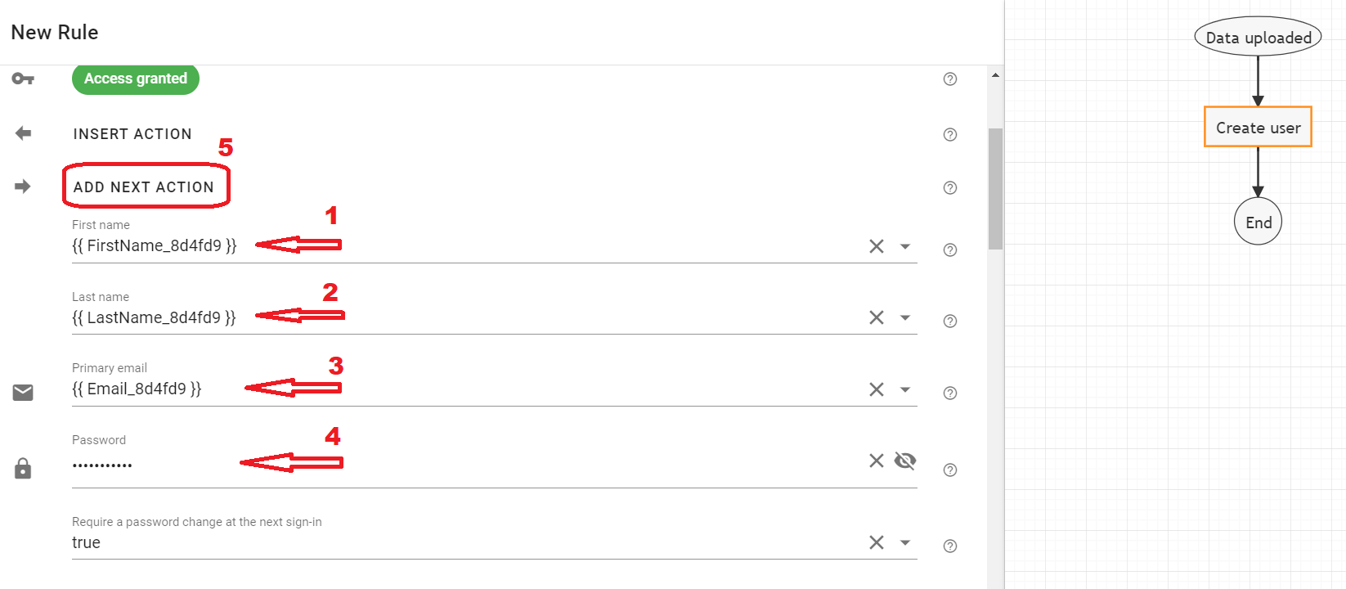Clear the First name field value
The width and height of the screenshot is (1346, 589).
876,245
